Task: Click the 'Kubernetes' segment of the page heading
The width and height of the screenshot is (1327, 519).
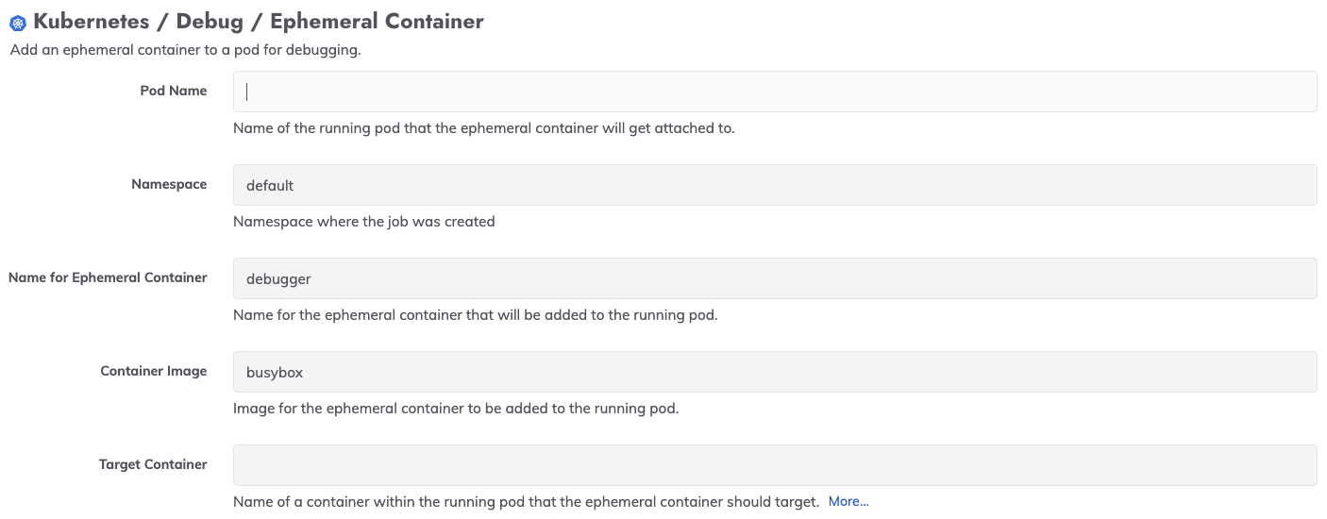Action: 92,22
